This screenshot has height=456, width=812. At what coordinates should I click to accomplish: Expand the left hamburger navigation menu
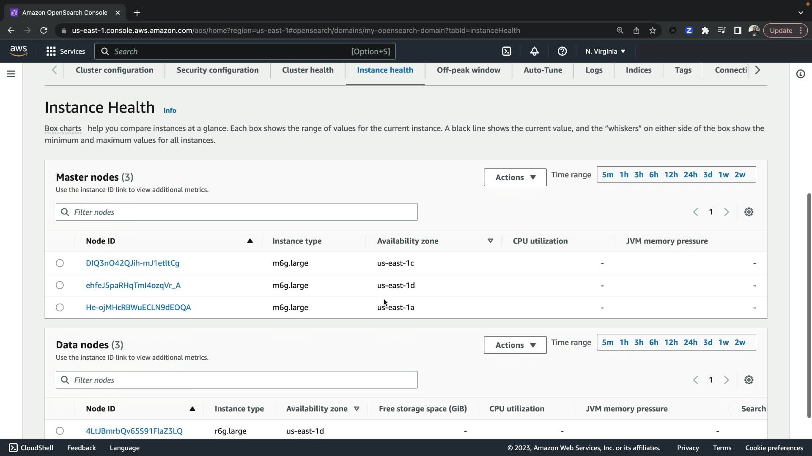pos(11,74)
